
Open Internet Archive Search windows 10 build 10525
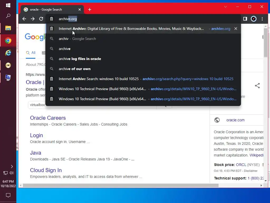(143, 79)
